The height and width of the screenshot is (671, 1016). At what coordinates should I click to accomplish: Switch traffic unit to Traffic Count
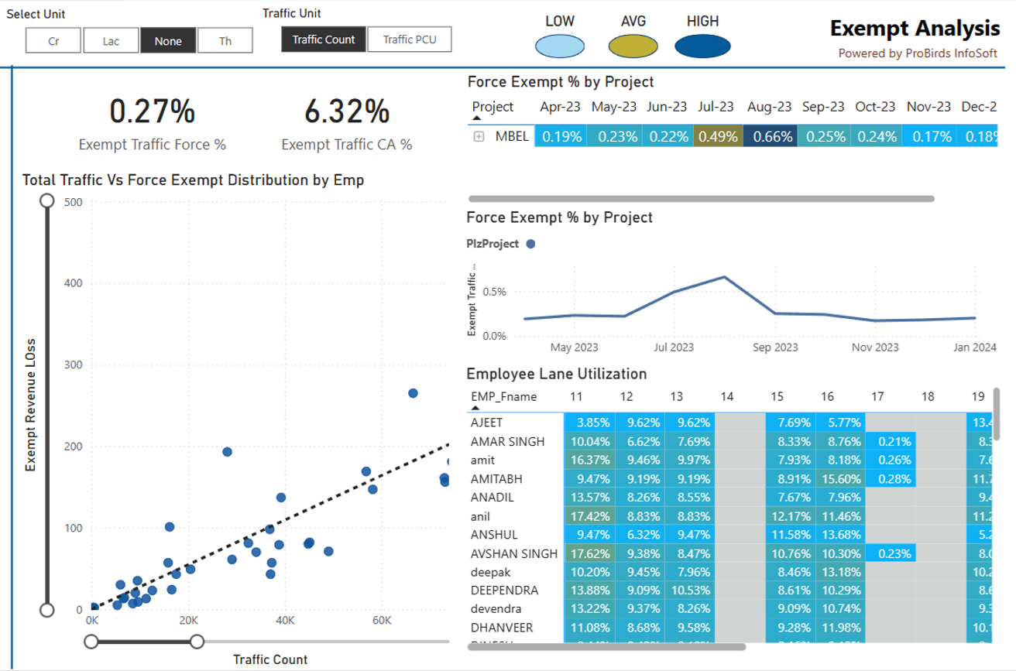324,39
